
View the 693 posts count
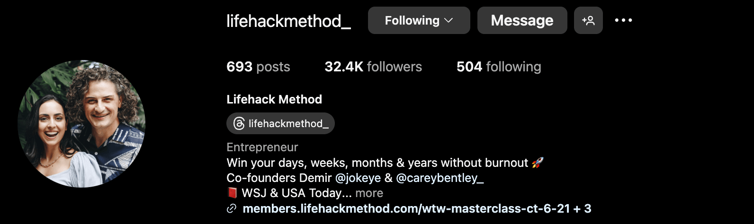coord(258,67)
